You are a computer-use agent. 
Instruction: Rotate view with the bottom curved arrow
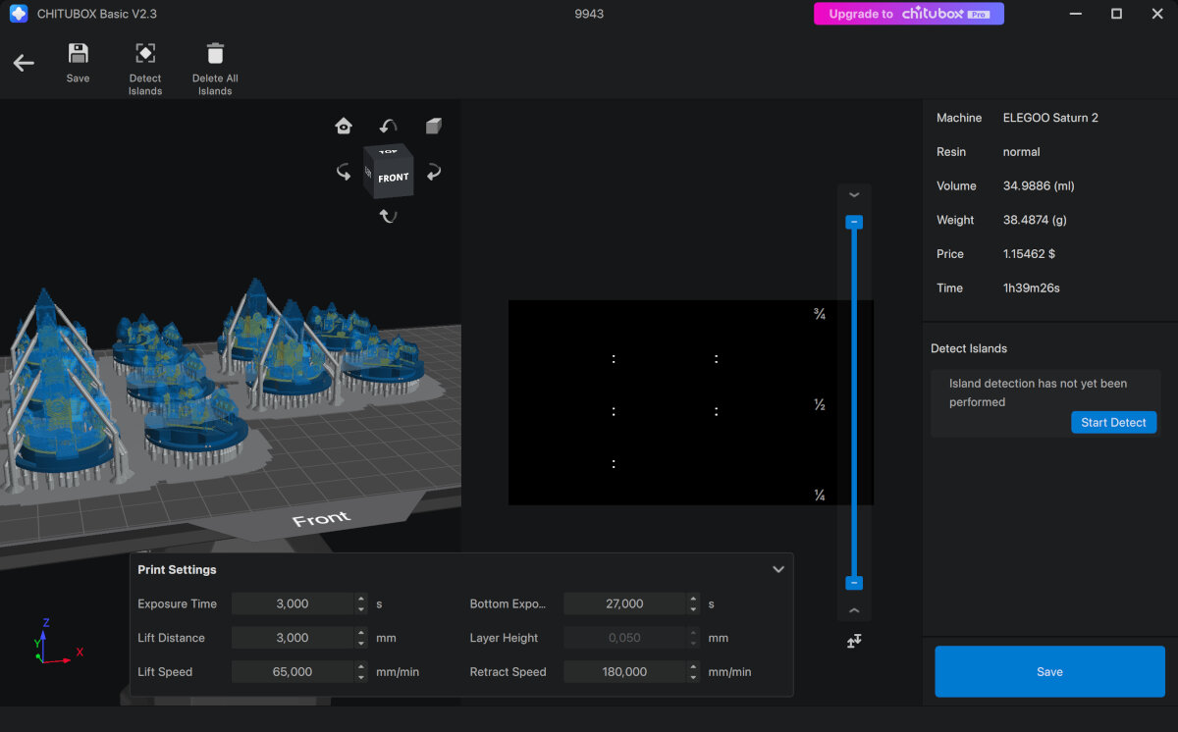tap(389, 216)
